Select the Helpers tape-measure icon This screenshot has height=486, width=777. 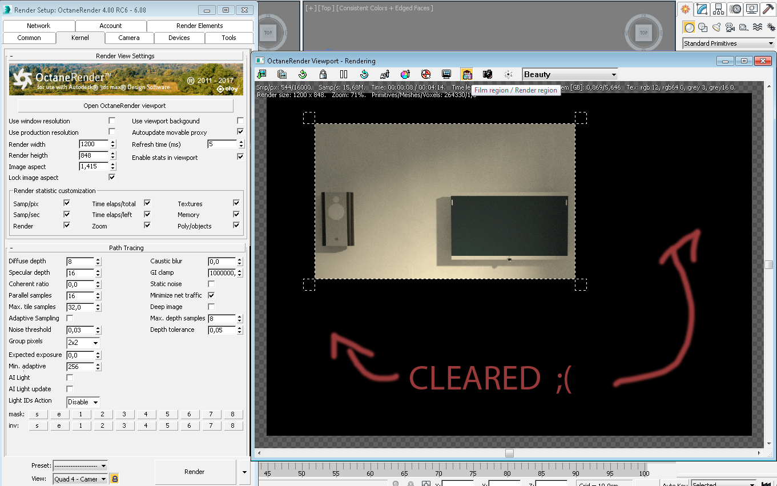(x=743, y=27)
